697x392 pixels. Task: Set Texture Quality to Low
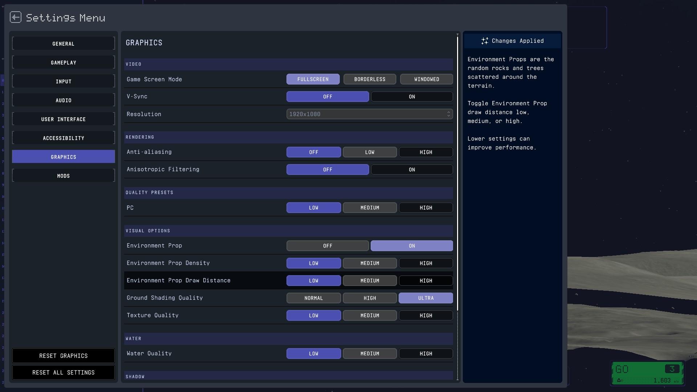[x=314, y=315]
